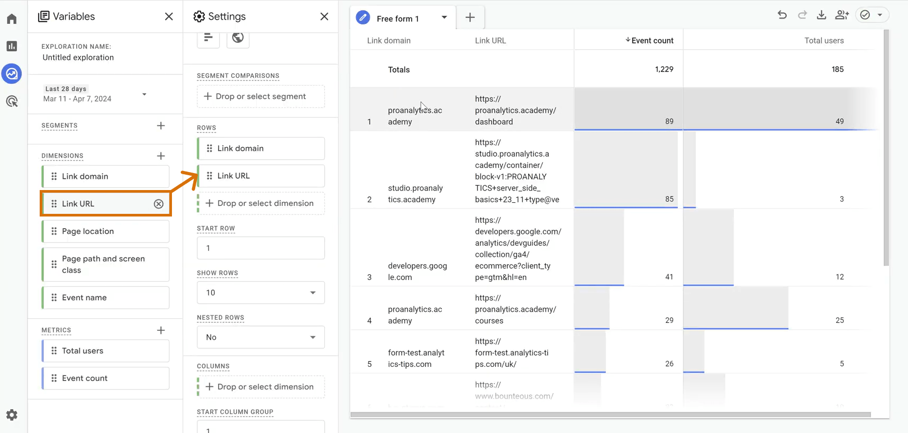The image size is (908, 433).
Task: Open the Admin gear icon
Action: pyautogui.click(x=12, y=415)
